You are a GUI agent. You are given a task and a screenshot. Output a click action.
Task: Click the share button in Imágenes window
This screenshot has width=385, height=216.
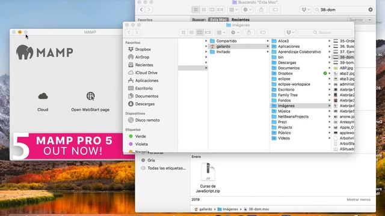pos(248,32)
